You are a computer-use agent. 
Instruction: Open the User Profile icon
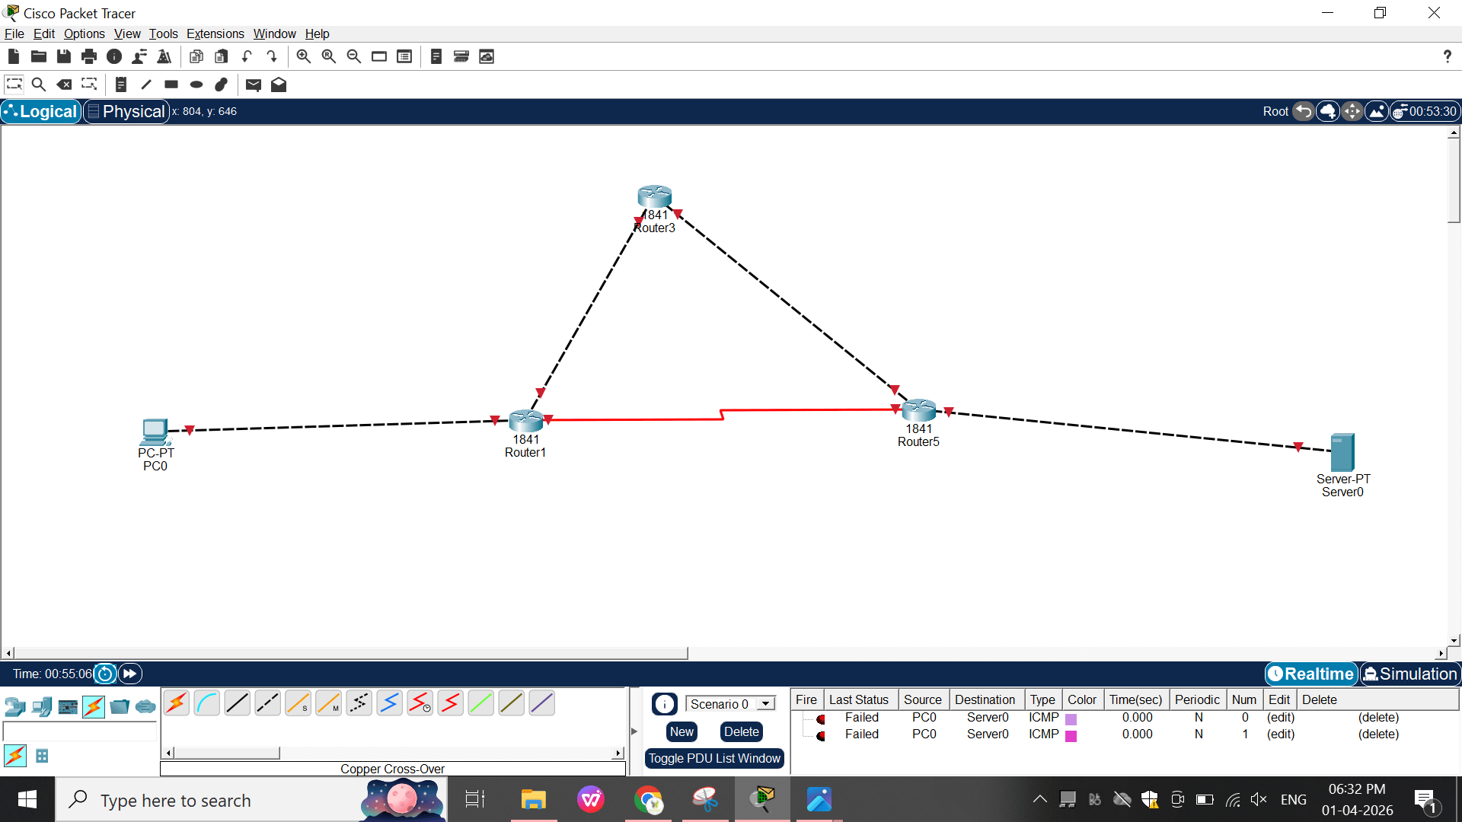(x=139, y=56)
